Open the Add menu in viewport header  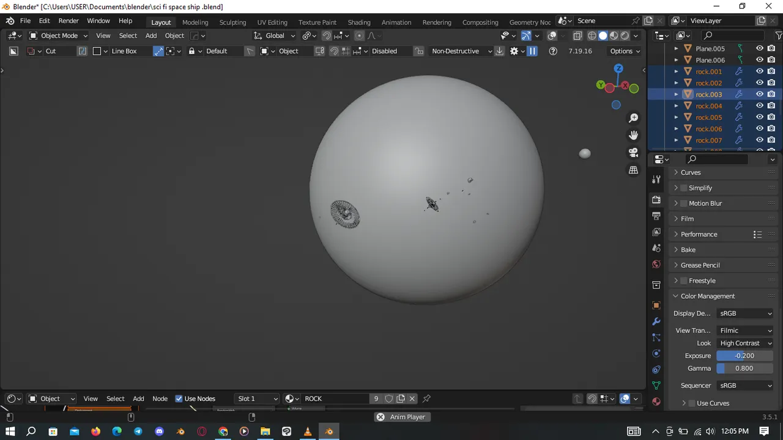pos(151,35)
